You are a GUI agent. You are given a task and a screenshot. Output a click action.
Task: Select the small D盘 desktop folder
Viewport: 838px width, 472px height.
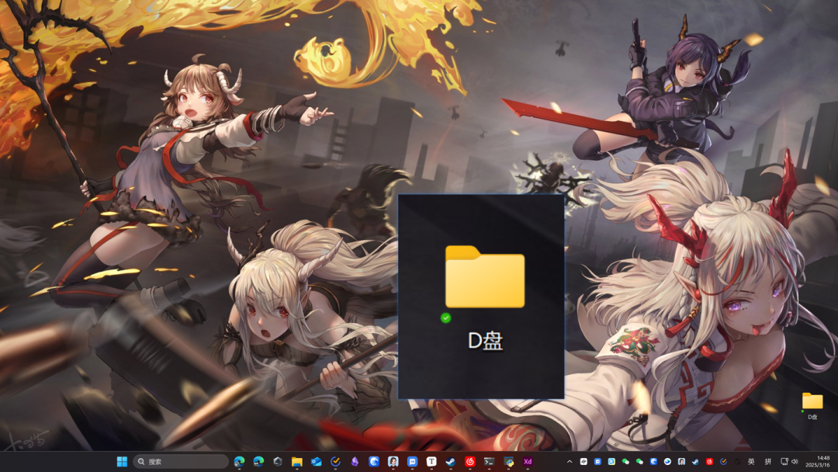click(812, 406)
